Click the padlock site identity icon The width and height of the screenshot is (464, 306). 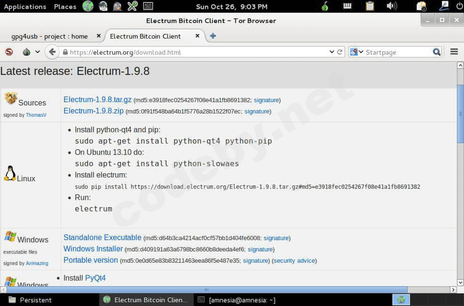[65, 52]
